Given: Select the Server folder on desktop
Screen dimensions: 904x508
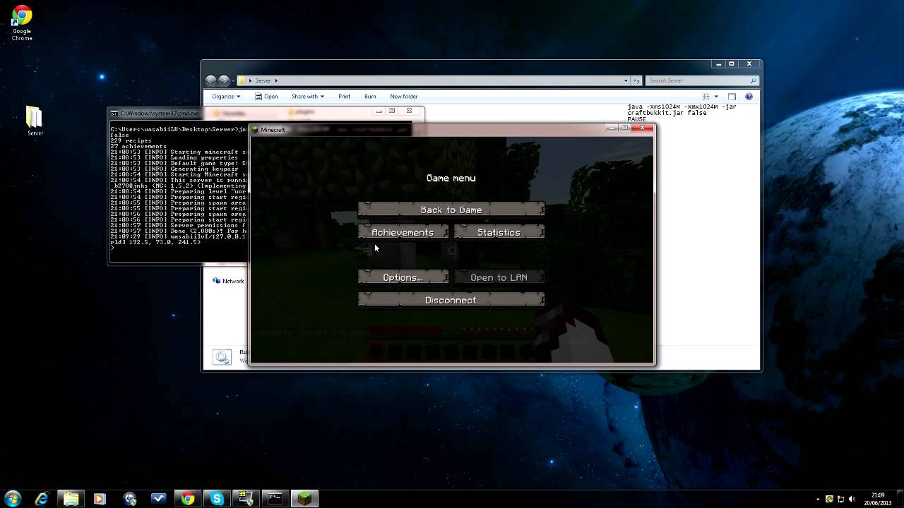Looking at the screenshot, I should pos(35,120).
